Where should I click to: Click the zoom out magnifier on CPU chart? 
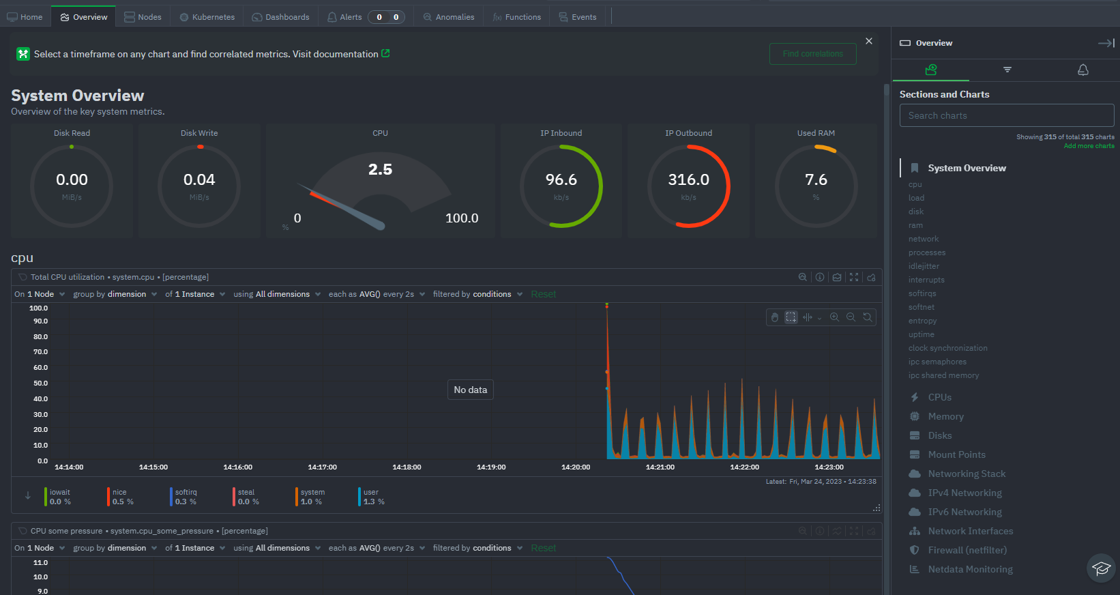click(851, 317)
